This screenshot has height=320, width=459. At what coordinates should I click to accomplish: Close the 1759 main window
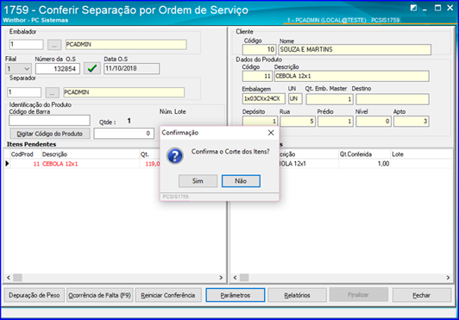(450, 9)
